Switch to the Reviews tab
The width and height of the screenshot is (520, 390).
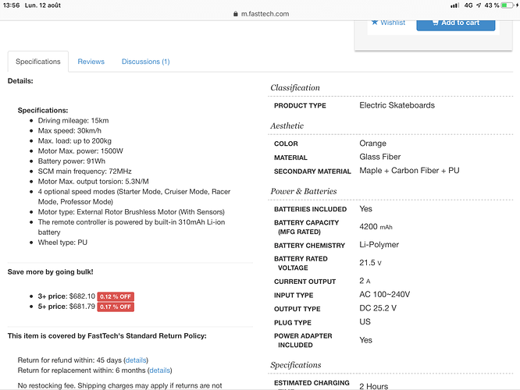[x=91, y=62]
